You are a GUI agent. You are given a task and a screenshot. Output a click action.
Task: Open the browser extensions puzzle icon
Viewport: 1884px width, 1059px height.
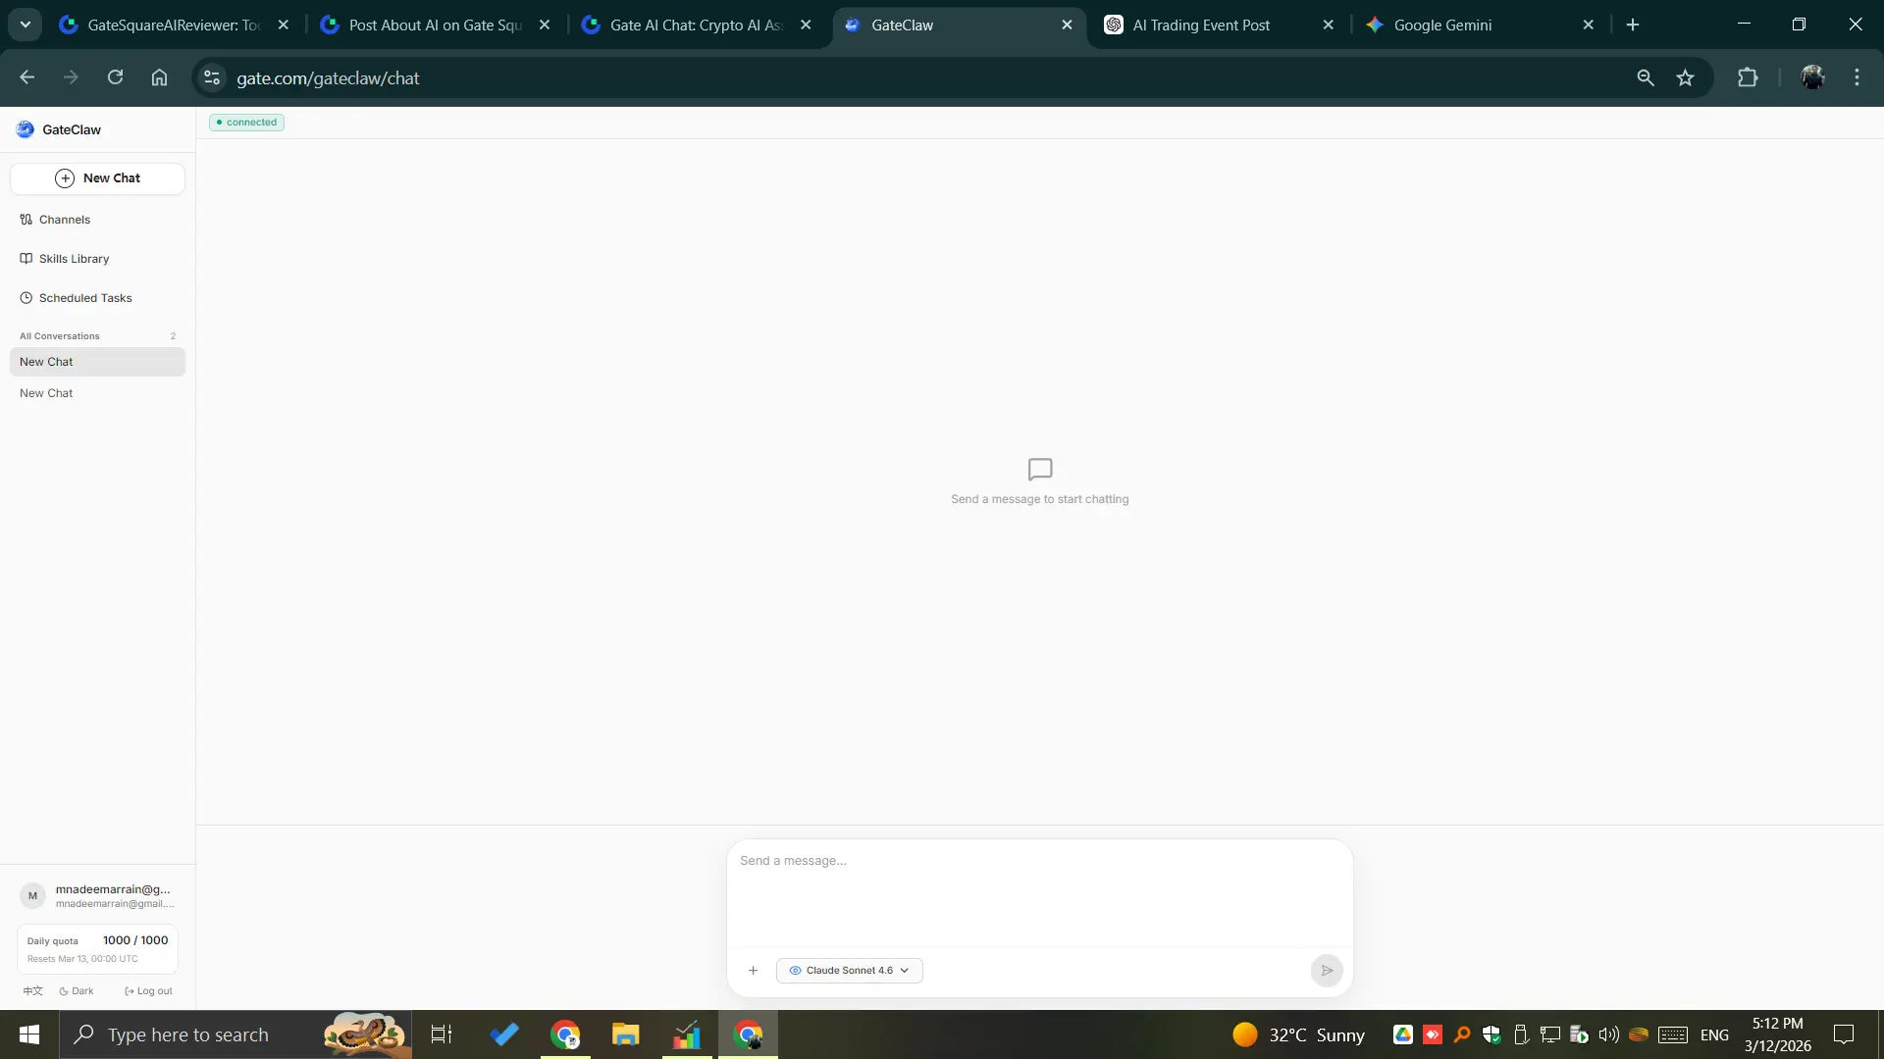coord(1748,78)
